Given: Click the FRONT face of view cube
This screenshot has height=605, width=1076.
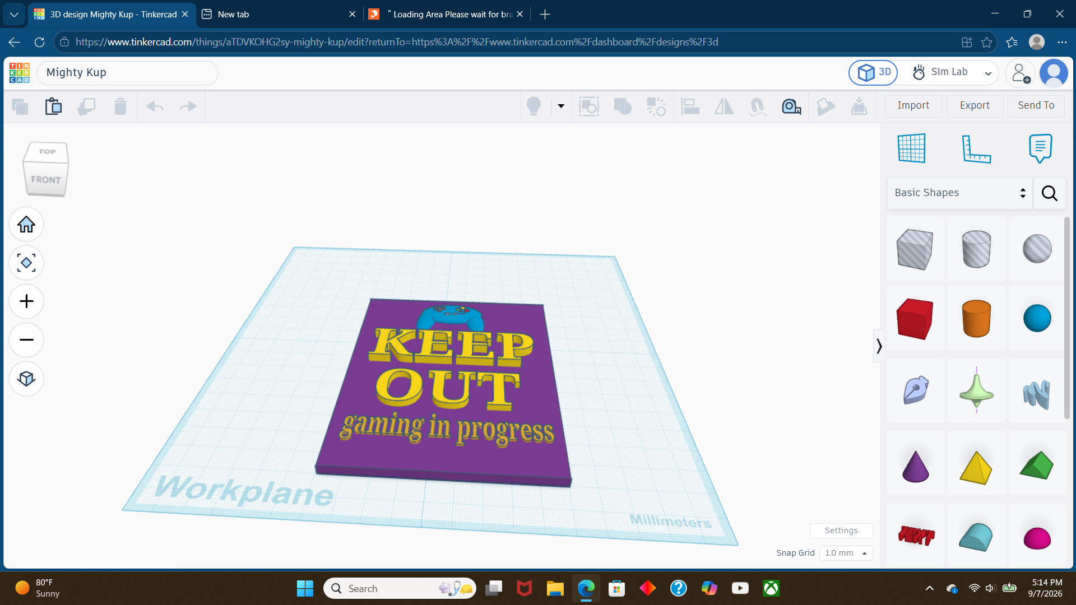Looking at the screenshot, I should (x=45, y=179).
